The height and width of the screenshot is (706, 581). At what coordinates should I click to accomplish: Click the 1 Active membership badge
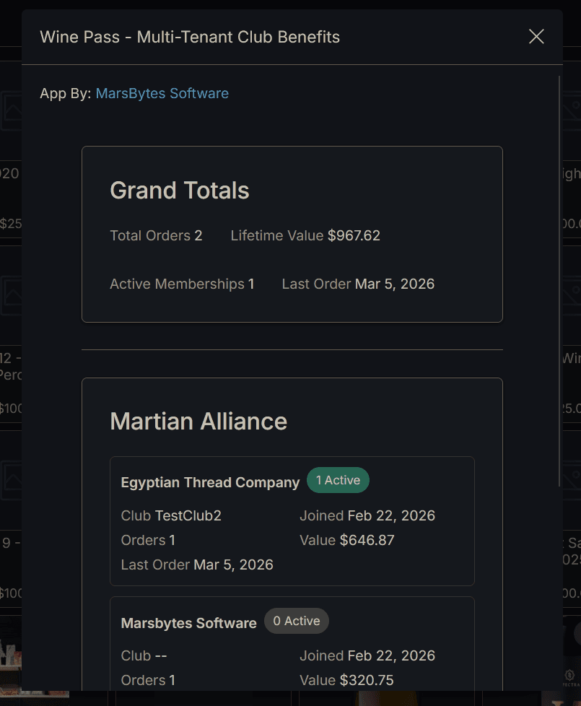coord(338,479)
